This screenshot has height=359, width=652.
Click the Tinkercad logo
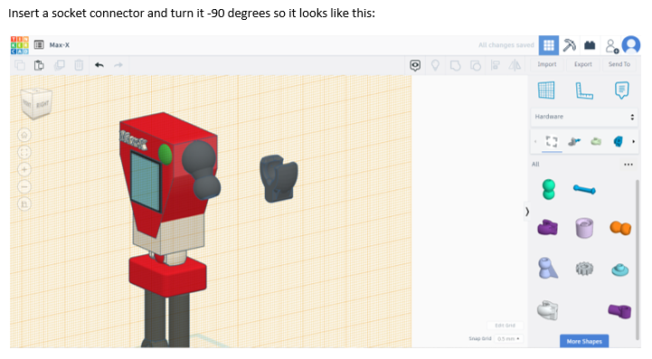pos(20,45)
